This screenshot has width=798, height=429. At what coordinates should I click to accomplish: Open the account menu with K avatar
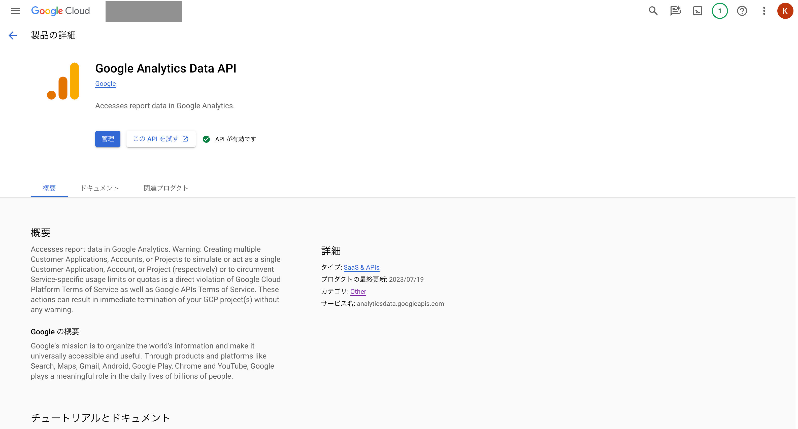pos(785,11)
